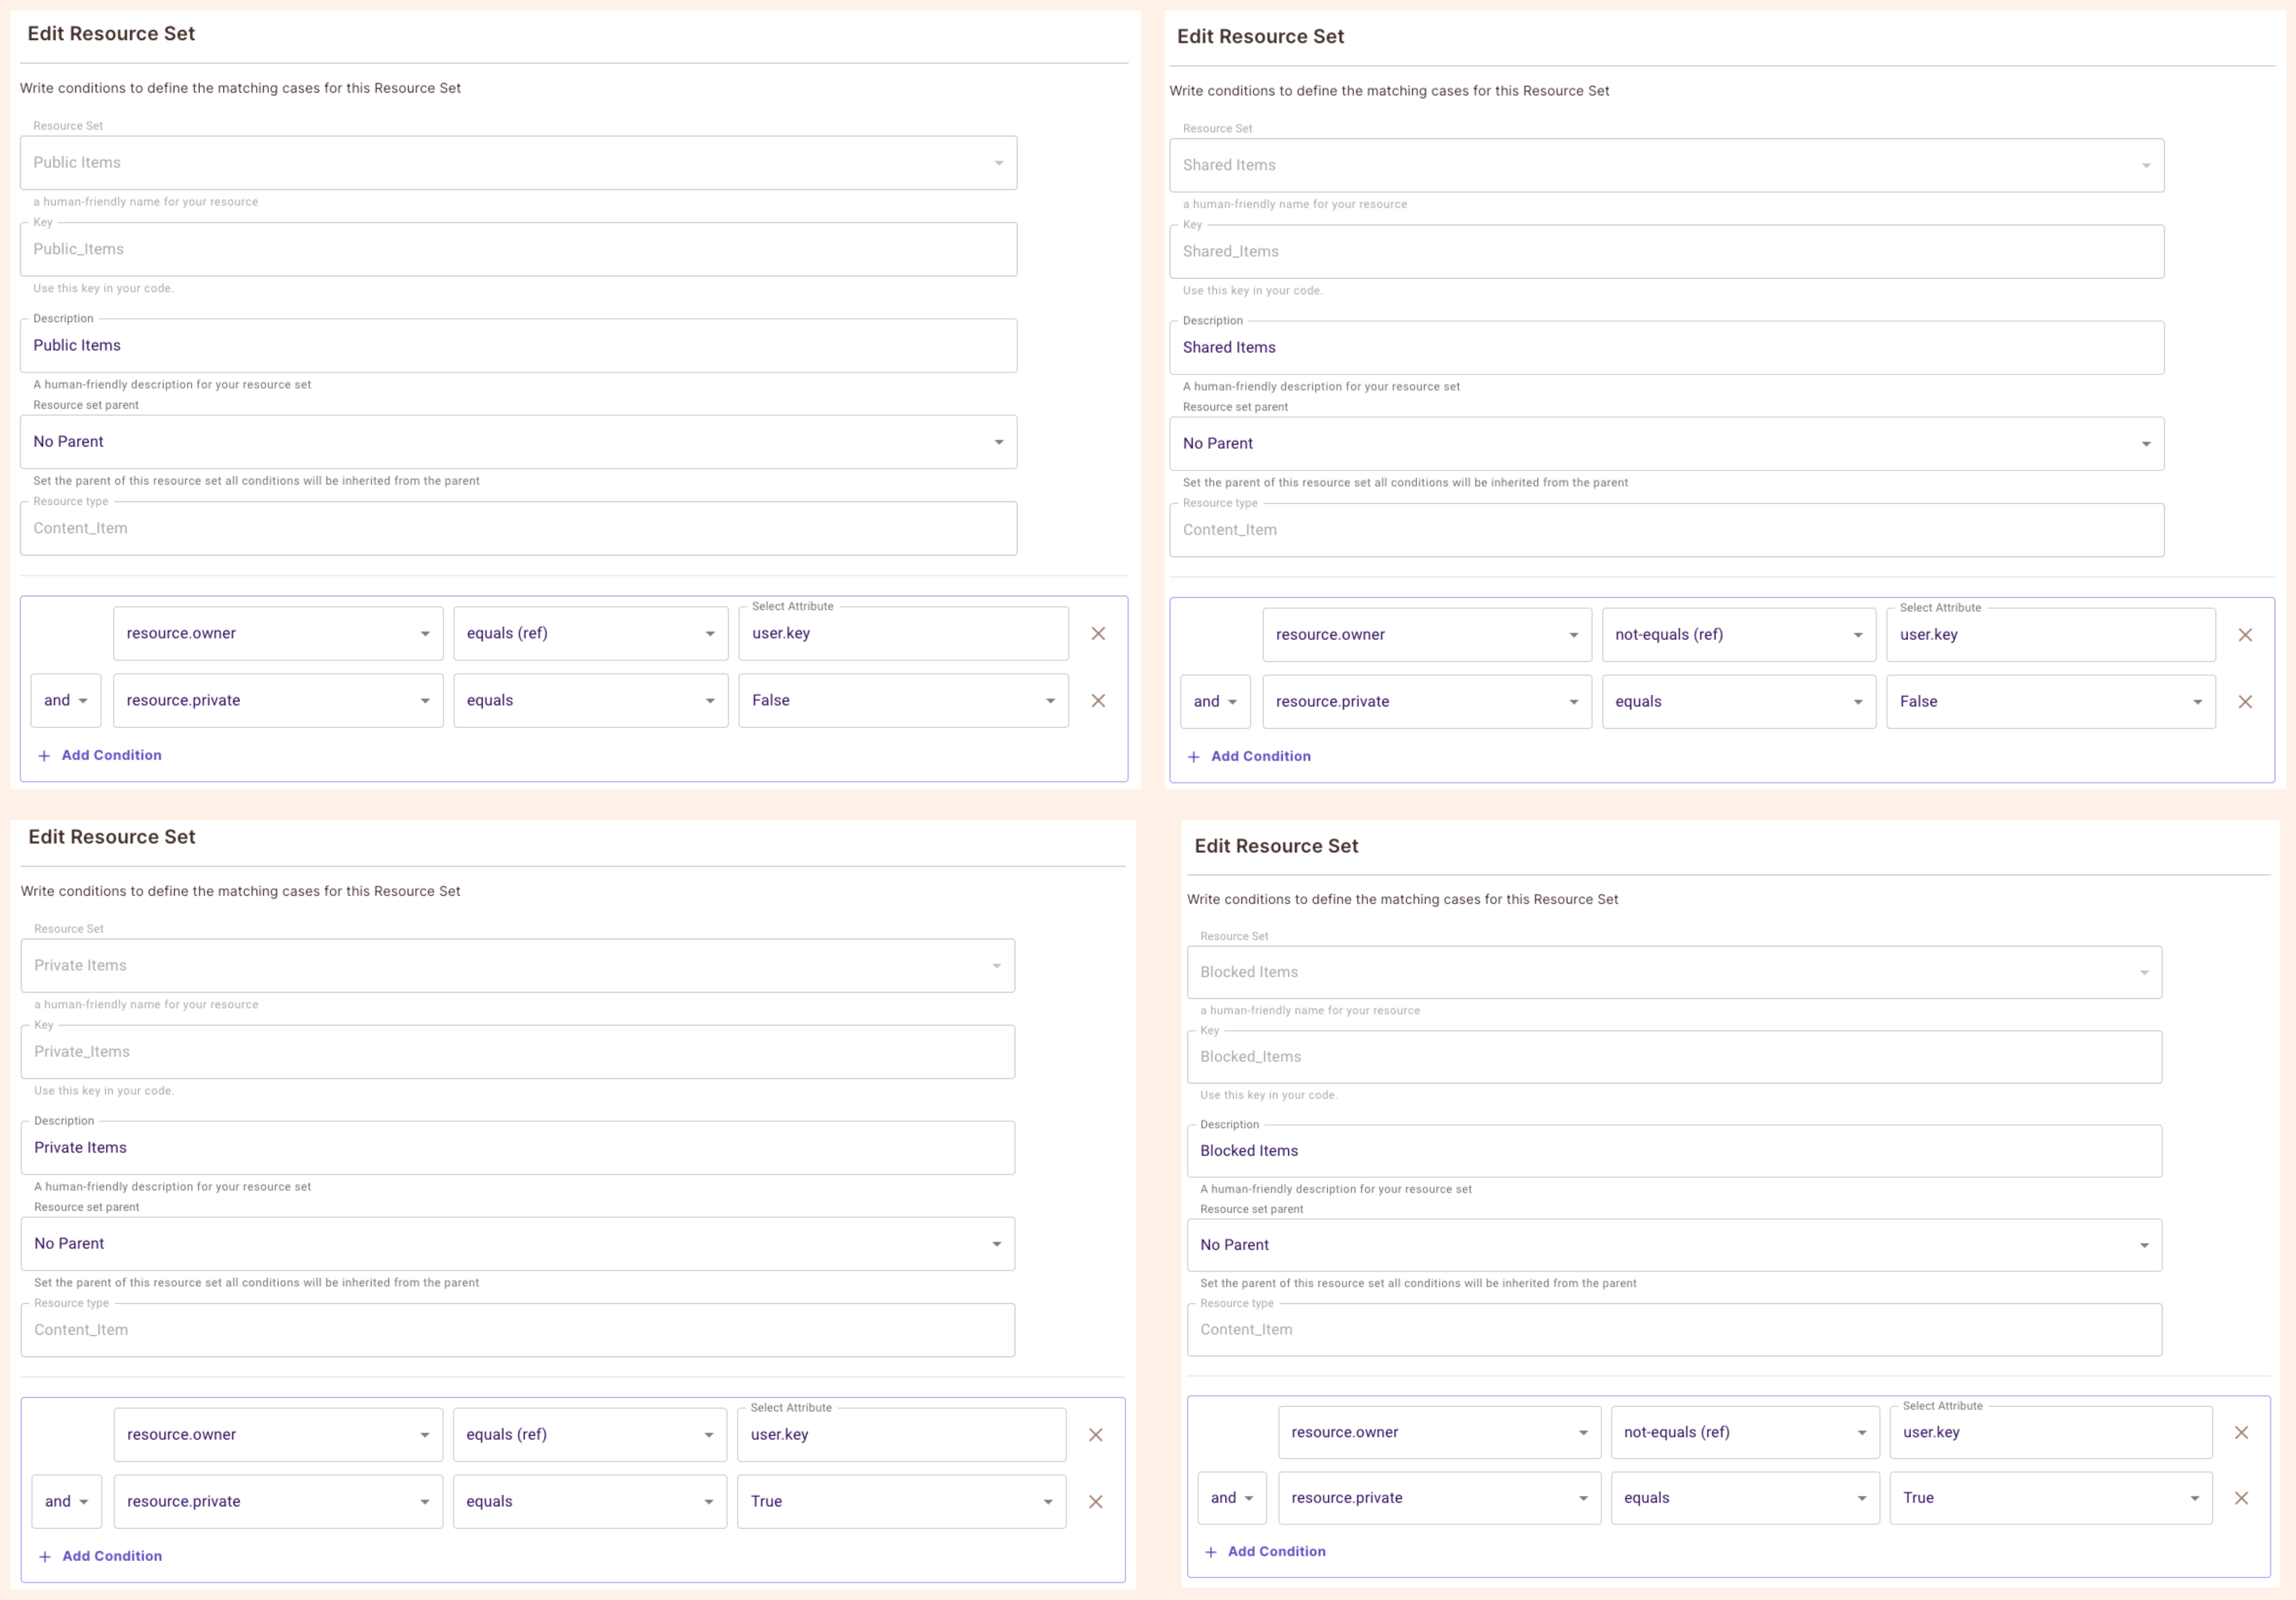This screenshot has height=1600, width=2296.
Task: Click Content_Item resource type field in Public Items
Action: (x=518, y=528)
